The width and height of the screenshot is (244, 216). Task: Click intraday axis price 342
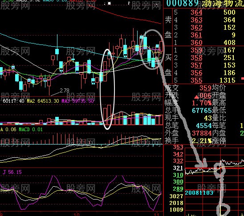click(178, 154)
